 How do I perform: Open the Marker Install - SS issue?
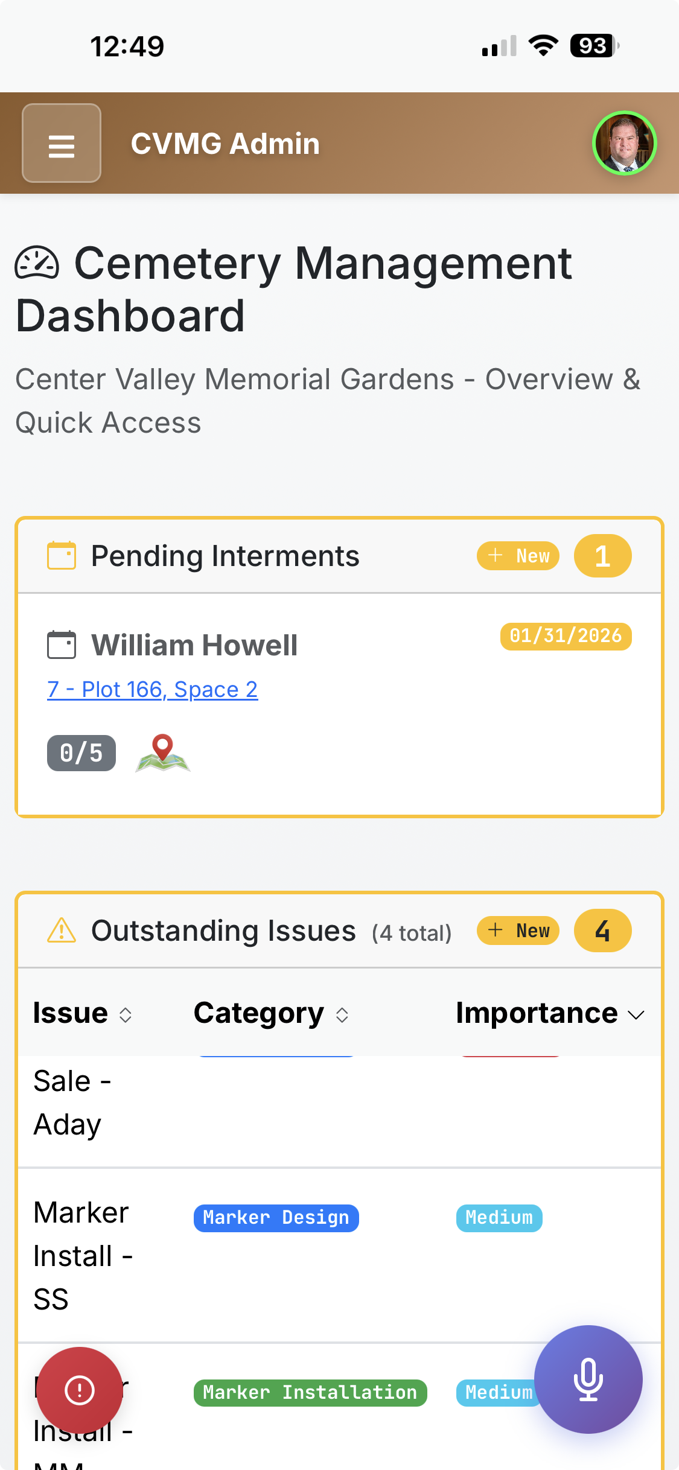(x=82, y=1255)
